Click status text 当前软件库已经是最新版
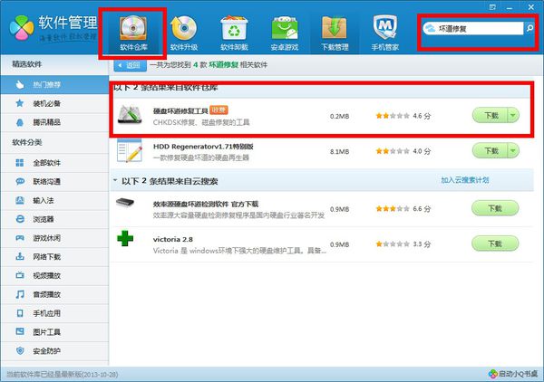Viewport: 544px width, 382px height. click(63, 375)
